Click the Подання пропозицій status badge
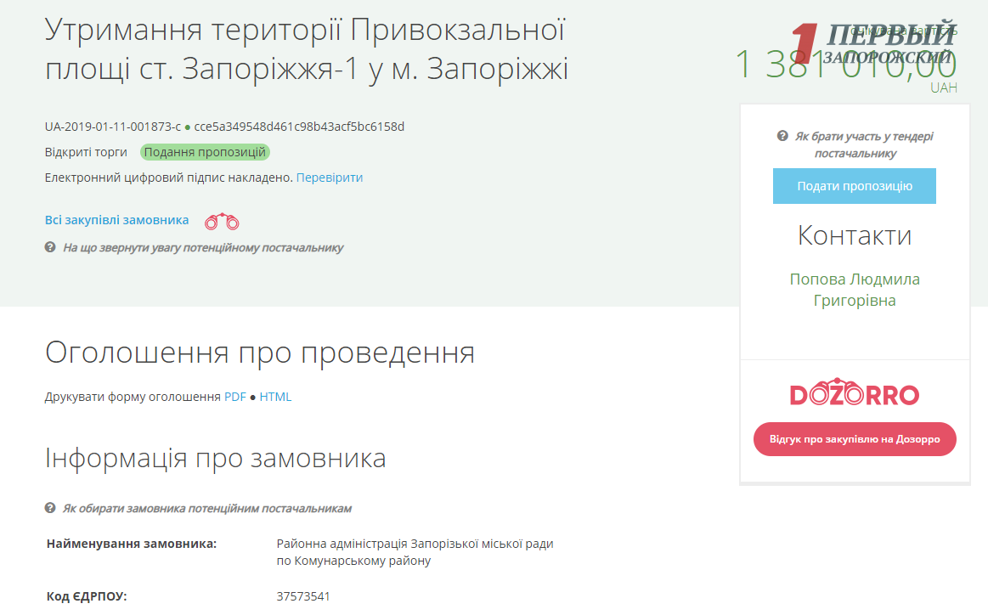The image size is (988, 615). click(x=205, y=153)
